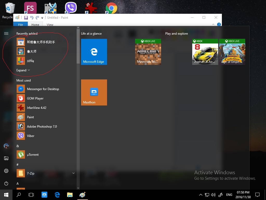Screen dimensions: 266x200
Task: Click Undo in Paint quick access toolbar
Action: [x=31, y=17]
